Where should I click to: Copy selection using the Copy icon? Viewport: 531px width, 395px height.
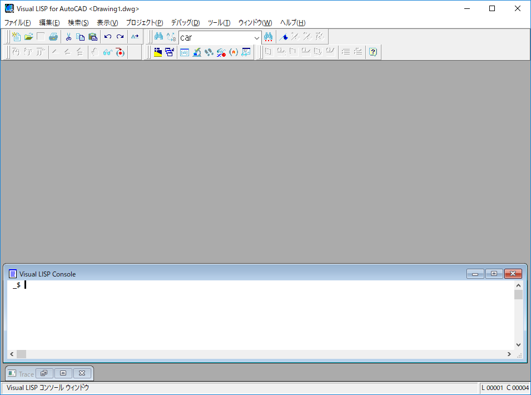[80, 37]
